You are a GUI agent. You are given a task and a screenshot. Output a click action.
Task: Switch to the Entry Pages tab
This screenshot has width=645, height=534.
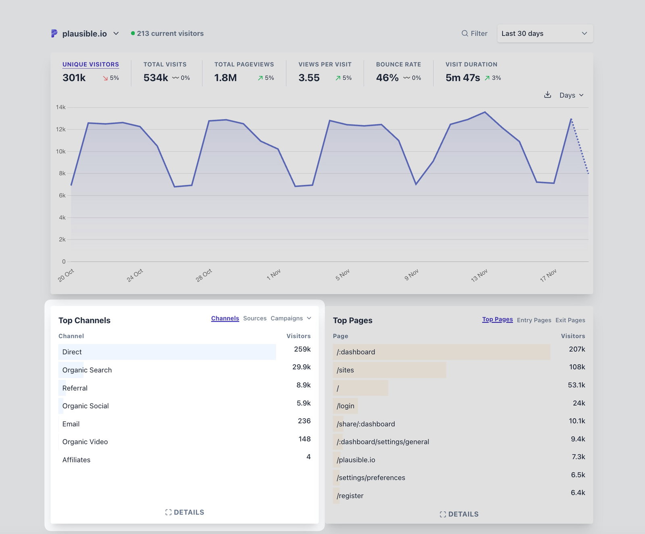tap(534, 320)
